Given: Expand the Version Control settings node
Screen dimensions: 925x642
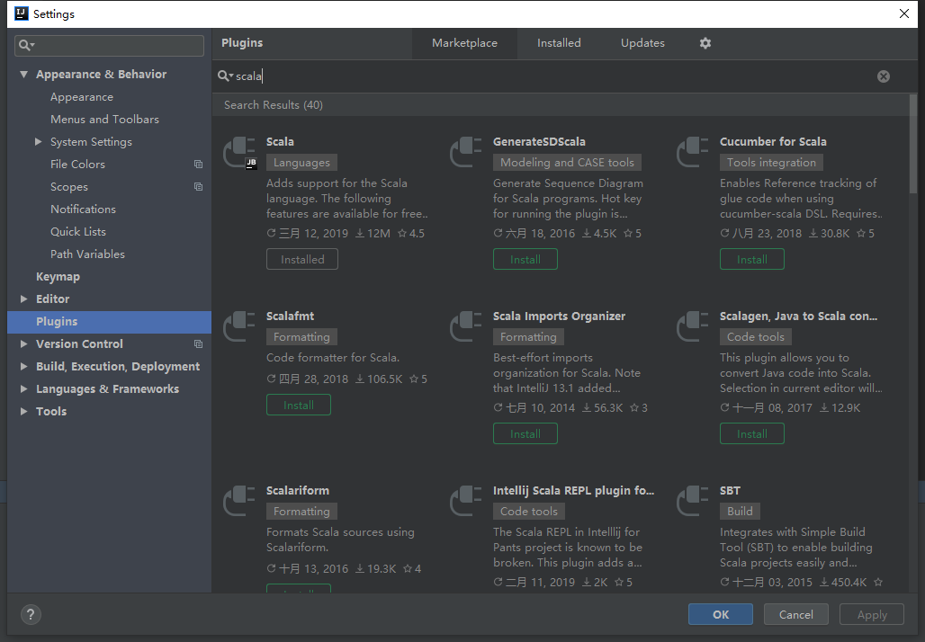Looking at the screenshot, I should 23,343.
